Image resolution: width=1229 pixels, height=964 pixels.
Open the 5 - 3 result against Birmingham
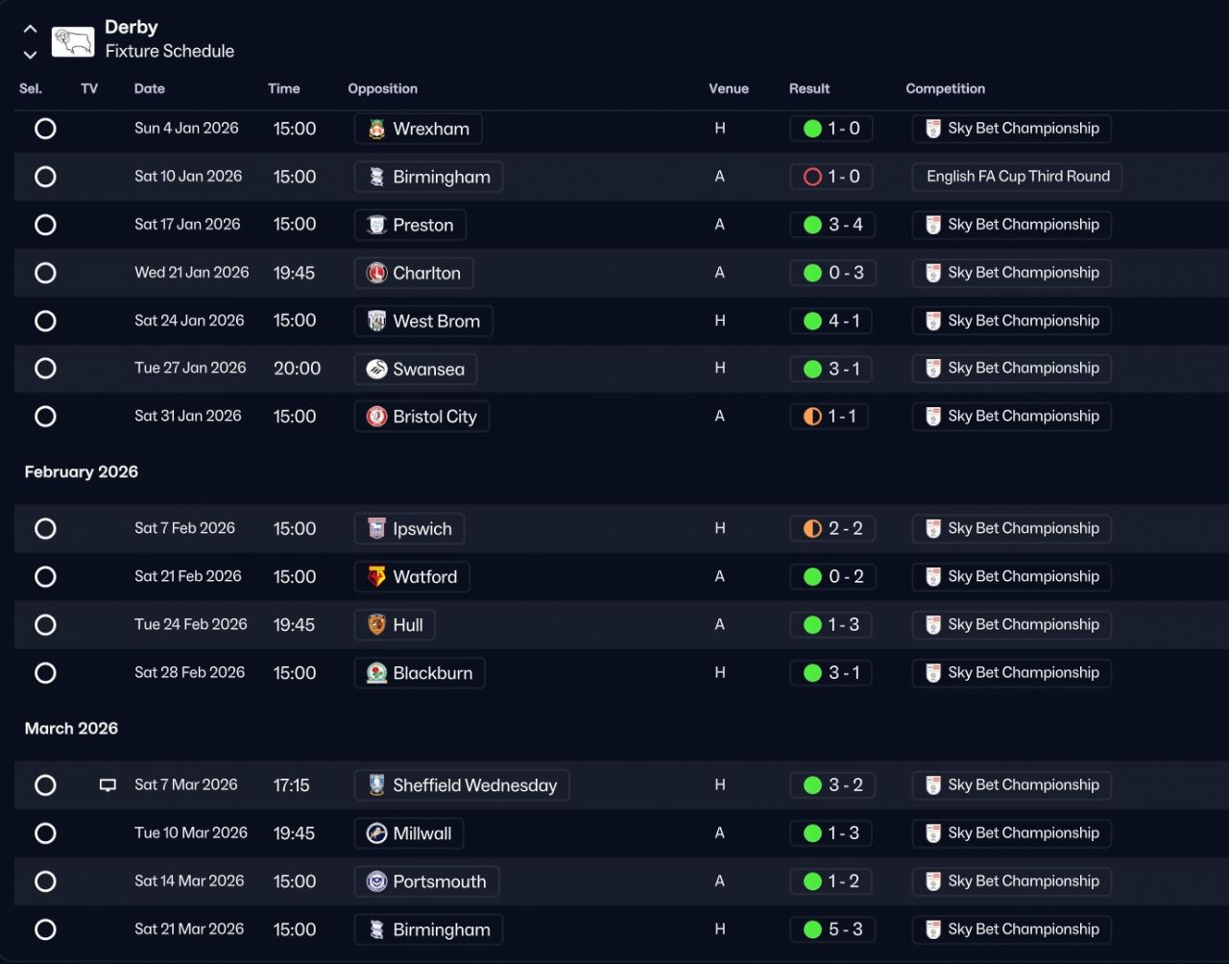click(832, 929)
